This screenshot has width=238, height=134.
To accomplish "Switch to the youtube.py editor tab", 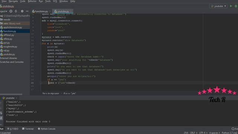I will 62,12.
